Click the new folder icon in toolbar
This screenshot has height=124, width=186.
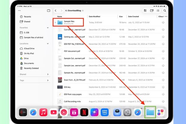[152, 11]
